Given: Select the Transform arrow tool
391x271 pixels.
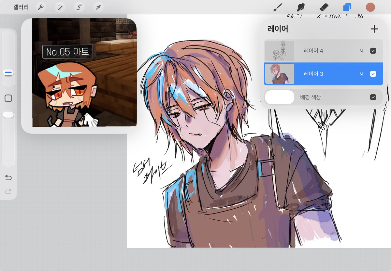Looking at the screenshot, I should pyautogui.click(x=98, y=7).
